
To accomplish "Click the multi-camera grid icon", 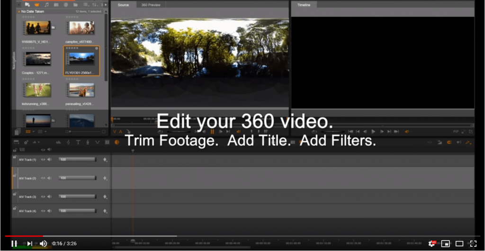I will (107, 142).
